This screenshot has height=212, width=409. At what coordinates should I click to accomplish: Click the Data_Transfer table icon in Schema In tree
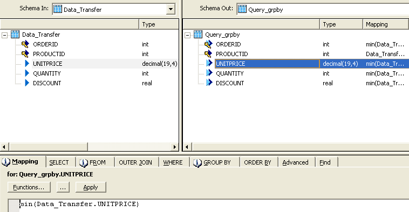click(15, 35)
